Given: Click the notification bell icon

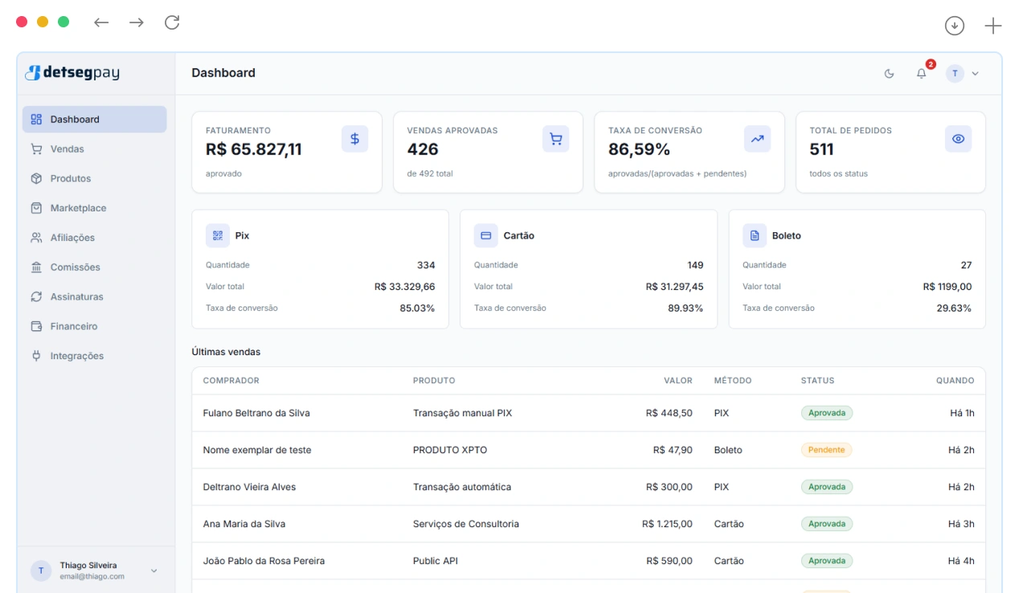Looking at the screenshot, I should [922, 73].
